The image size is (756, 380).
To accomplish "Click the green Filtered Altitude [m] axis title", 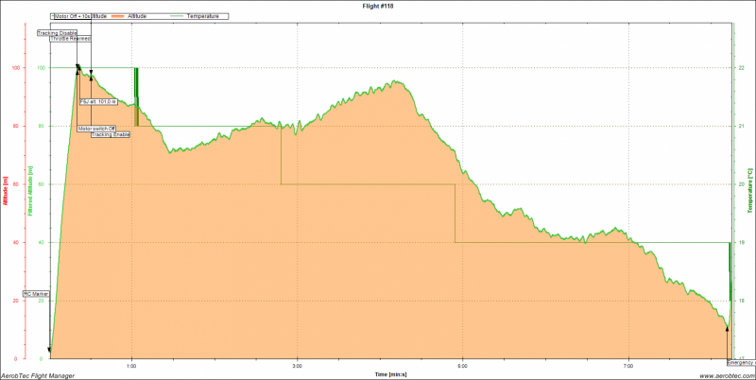I will click(29, 191).
